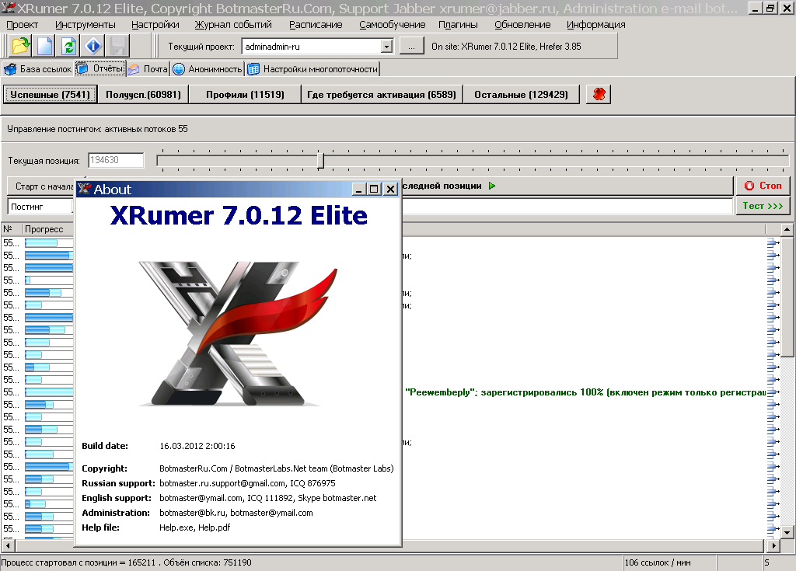Click vertical scrollbar up arrow
Screen dimensions: 796x571
pyautogui.click(x=787, y=229)
